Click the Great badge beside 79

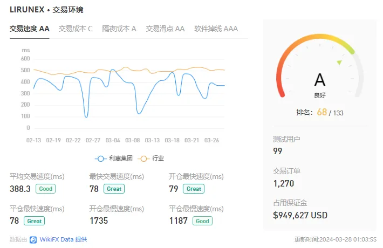point(194,189)
